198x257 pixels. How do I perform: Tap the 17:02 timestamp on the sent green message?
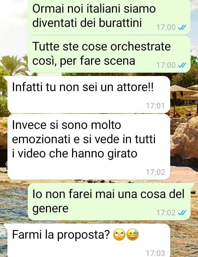click(166, 213)
